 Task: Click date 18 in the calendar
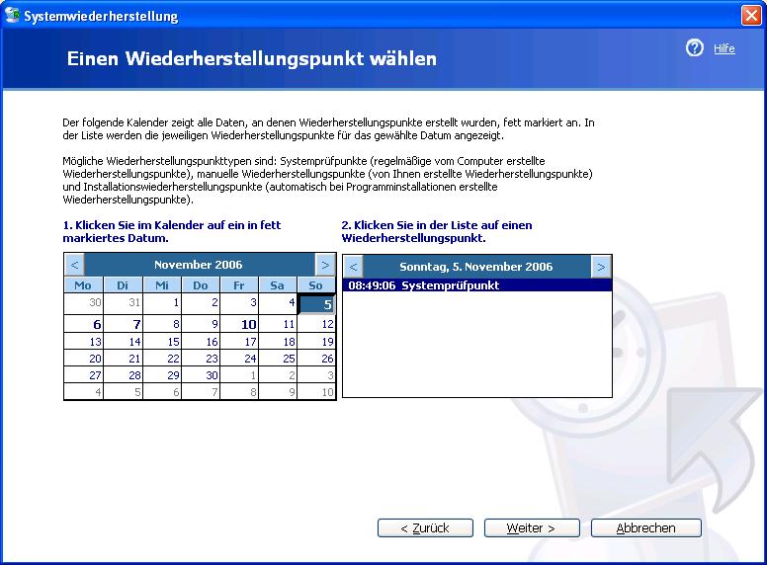click(278, 341)
